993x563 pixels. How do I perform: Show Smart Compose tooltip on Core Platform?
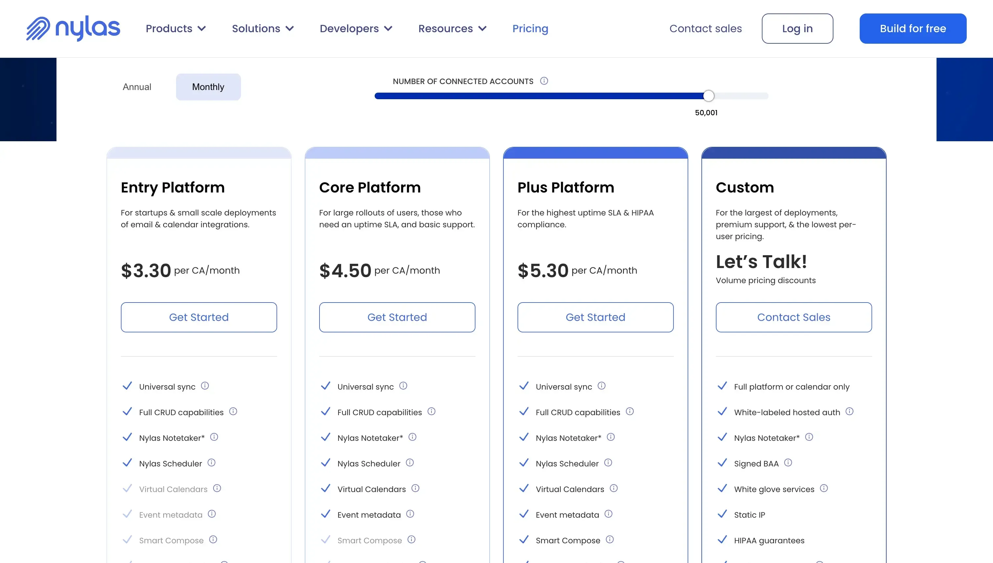coord(412,540)
